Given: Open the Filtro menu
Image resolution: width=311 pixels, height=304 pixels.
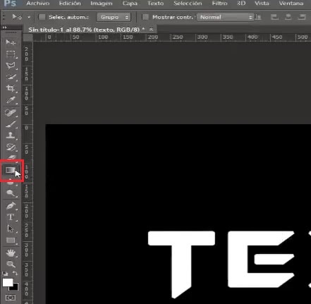Looking at the screenshot, I should [219, 4].
